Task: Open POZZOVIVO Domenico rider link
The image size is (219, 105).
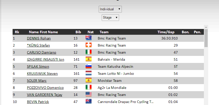Action: [45, 88]
